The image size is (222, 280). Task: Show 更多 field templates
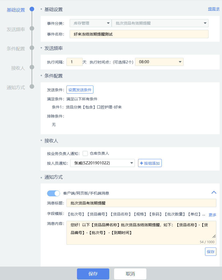point(212,215)
